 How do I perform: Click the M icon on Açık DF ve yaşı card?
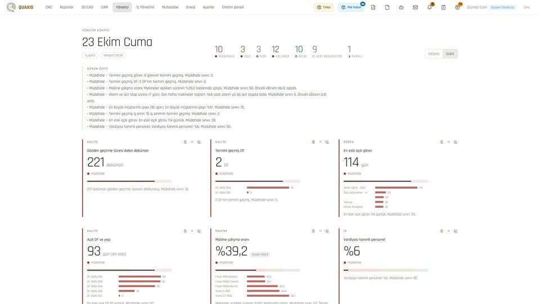point(192,231)
